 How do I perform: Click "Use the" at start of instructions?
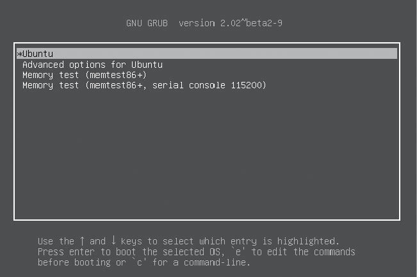click(56, 241)
